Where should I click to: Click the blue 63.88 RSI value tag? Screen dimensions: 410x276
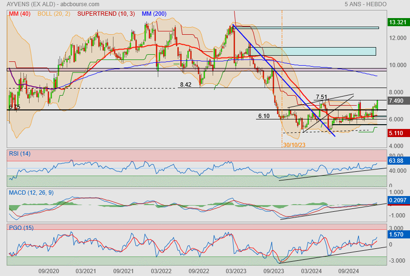pyautogui.click(x=397, y=161)
